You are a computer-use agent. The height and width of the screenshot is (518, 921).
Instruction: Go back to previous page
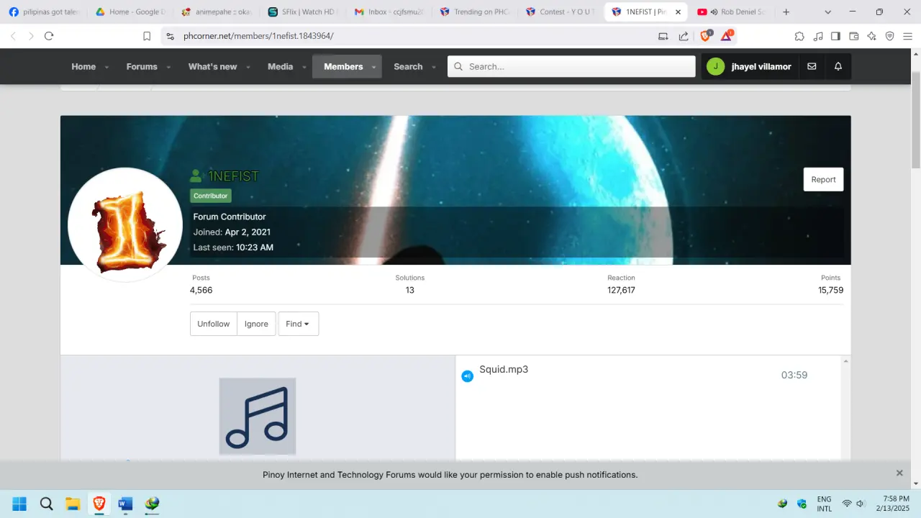click(12, 36)
